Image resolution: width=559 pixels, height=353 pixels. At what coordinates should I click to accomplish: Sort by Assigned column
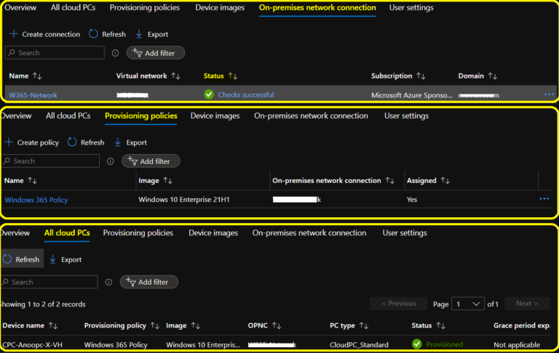tap(445, 180)
